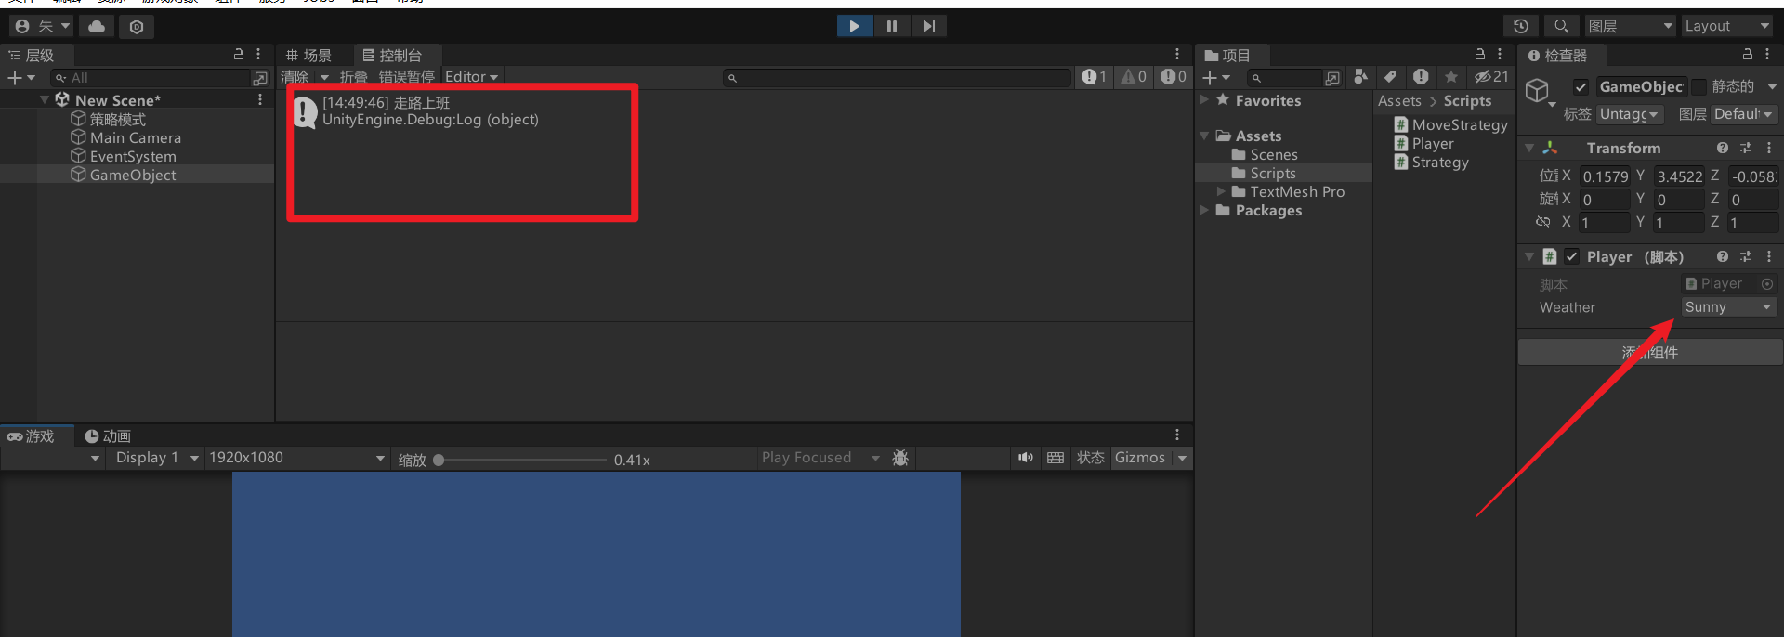Switch to the 控制台 Console tab
1784x637 pixels.
[392, 55]
